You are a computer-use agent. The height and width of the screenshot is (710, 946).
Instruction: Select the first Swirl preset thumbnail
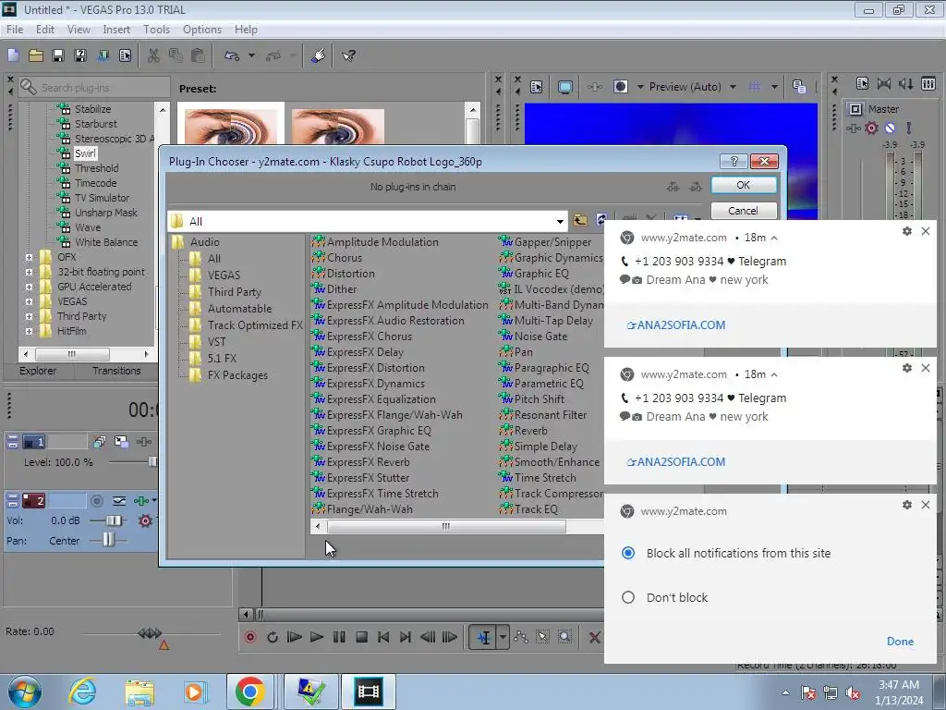coord(230,126)
